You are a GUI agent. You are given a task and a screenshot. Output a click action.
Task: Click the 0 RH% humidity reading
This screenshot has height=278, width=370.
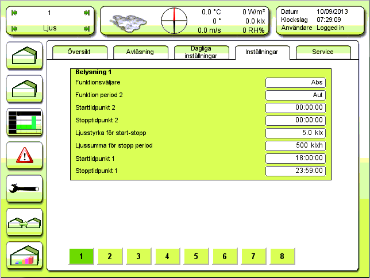pyautogui.click(x=254, y=30)
